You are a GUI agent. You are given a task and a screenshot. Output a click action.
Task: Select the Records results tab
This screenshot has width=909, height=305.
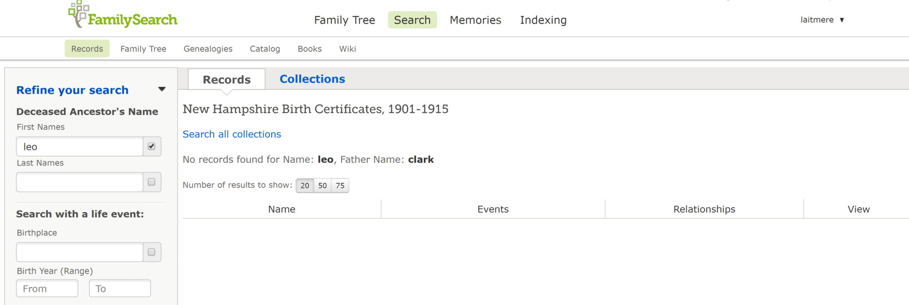227,80
